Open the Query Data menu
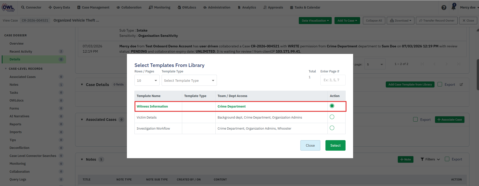Image resolution: width=479 pixels, height=186 pixels. click(59, 8)
